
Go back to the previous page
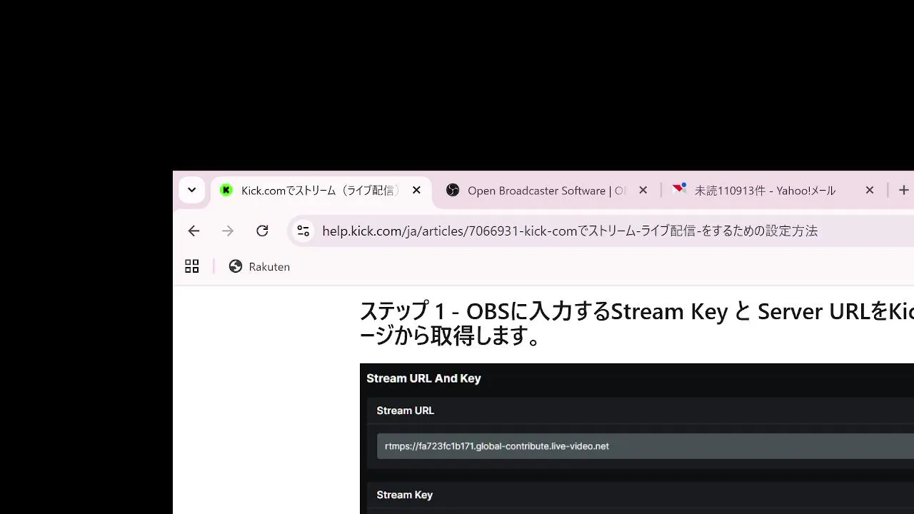pyautogui.click(x=194, y=231)
